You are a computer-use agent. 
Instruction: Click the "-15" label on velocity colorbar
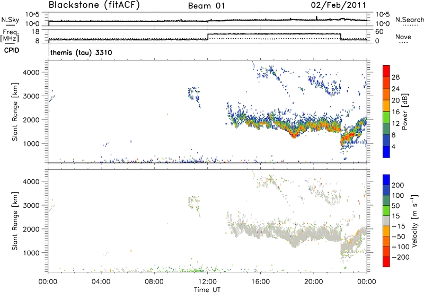pyautogui.click(x=398, y=226)
